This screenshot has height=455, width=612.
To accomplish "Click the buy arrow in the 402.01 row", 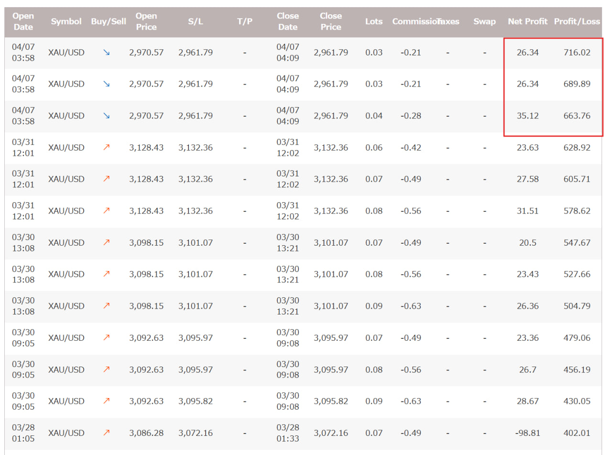I will tap(107, 433).
